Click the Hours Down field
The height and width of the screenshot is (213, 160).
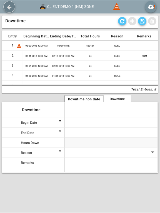pos(111,142)
